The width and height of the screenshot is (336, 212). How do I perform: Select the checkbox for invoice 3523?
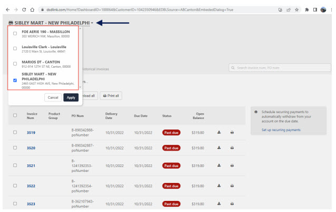click(x=15, y=204)
